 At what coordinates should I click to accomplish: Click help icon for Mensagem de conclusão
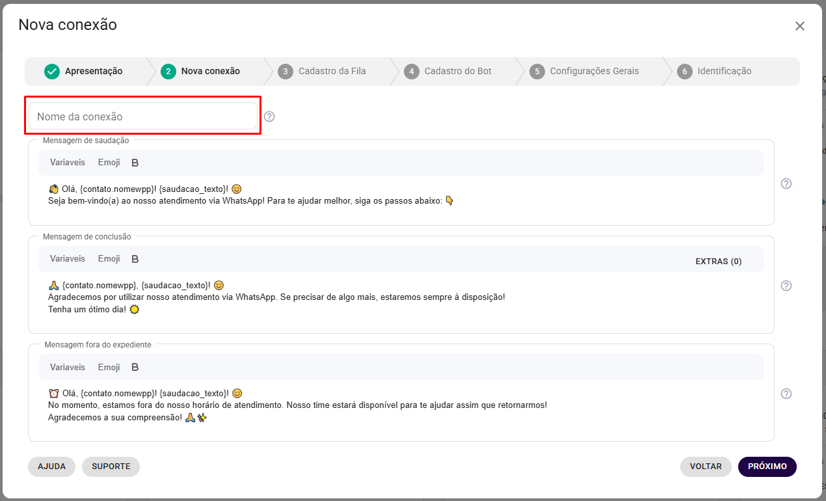[786, 286]
